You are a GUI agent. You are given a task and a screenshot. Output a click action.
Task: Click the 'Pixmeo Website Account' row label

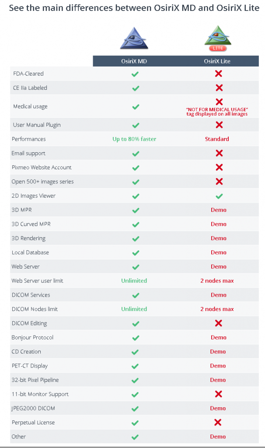42,168
